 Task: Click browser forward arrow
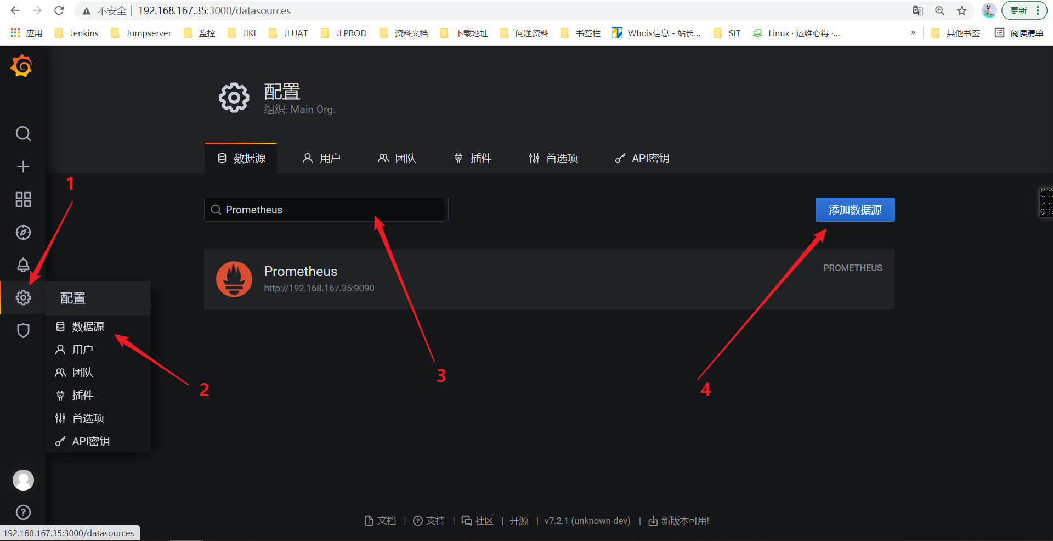coord(37,10)
